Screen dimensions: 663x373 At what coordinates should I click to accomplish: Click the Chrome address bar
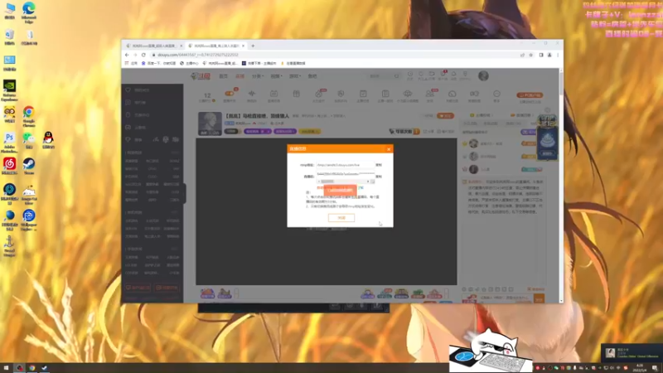pyautogui.click(x=334, y=55)
